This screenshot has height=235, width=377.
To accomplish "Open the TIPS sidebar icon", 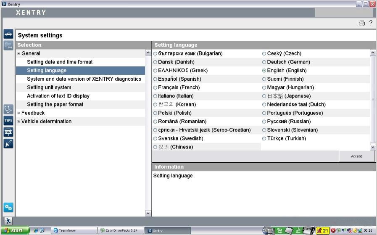I will [x=8, y=121].
